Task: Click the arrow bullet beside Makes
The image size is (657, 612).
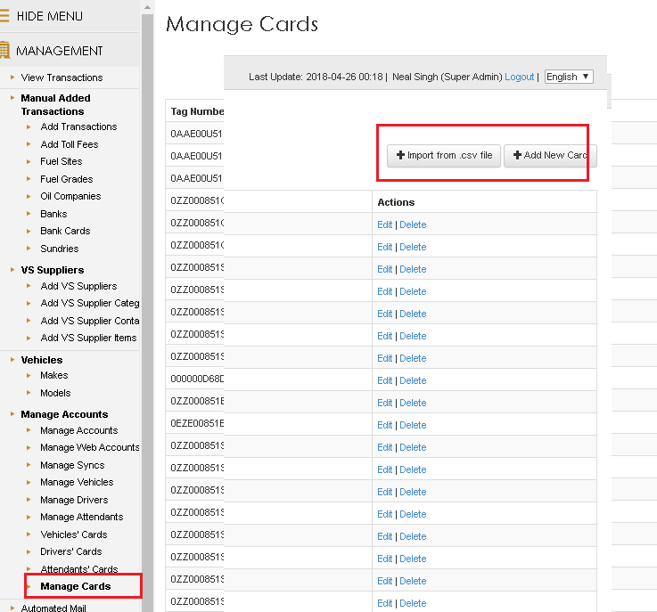Action: click(29, 376)
